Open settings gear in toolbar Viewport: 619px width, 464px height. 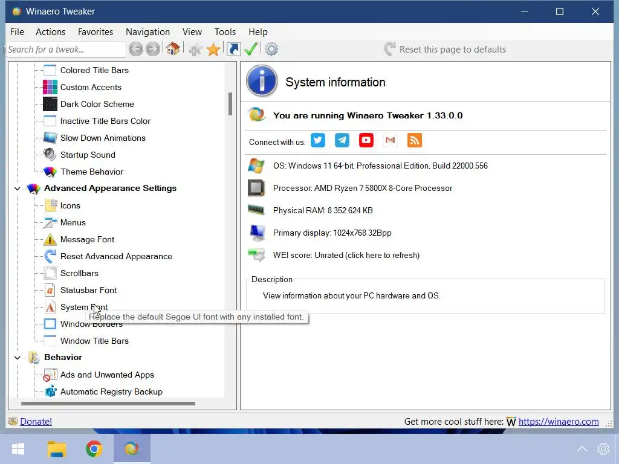pos(271,49)
